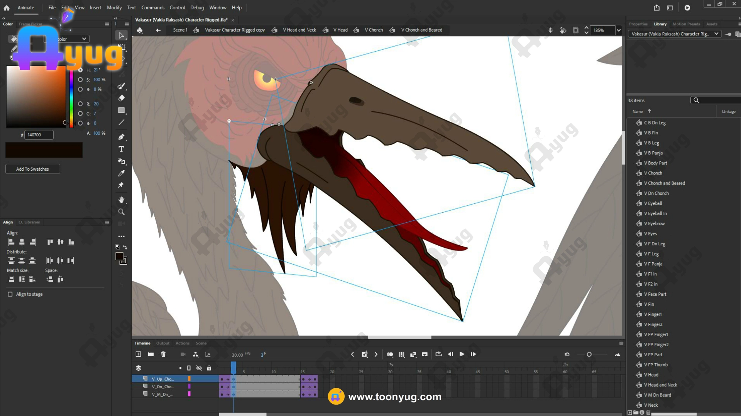Select the Zoom magnifier tool
Viewport: 741px width, 416px height.
point(121,212)
